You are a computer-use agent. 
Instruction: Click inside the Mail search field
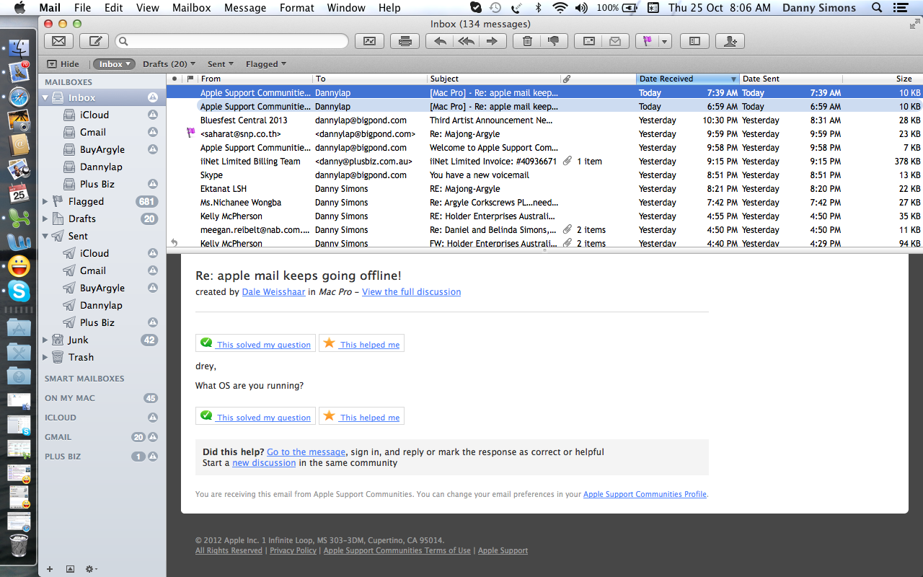coord(231,41)
